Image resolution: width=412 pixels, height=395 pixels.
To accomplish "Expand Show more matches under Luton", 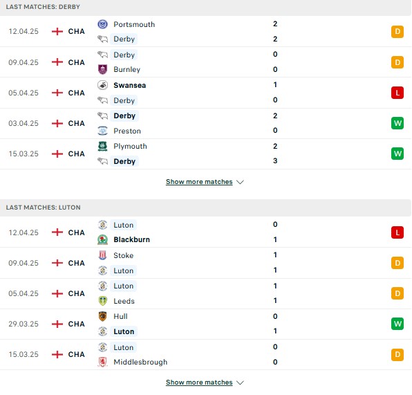I will click(x=199, y=383).
